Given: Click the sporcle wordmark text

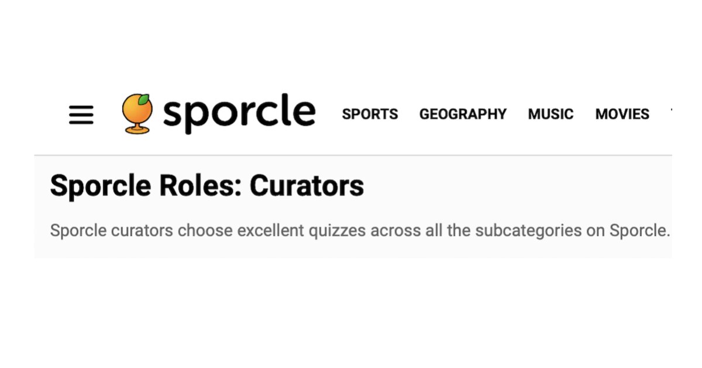Looking at the screenshot, I should (x=239, y=112).
